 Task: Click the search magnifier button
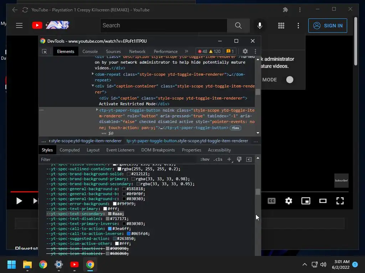(238, 25)
